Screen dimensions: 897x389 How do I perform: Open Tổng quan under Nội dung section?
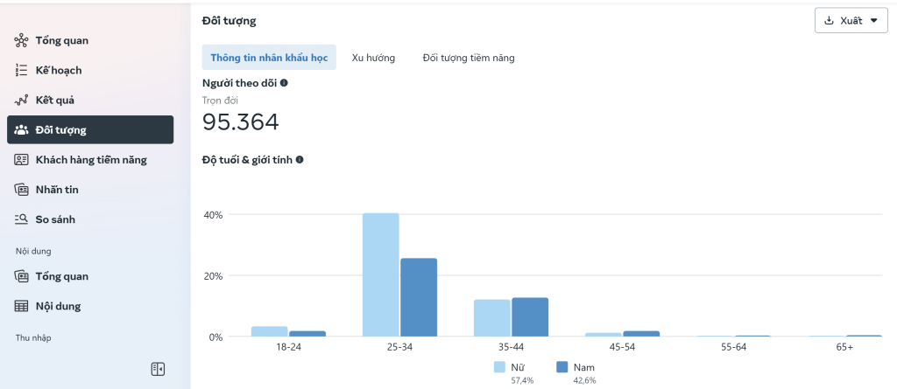[61, 276]
